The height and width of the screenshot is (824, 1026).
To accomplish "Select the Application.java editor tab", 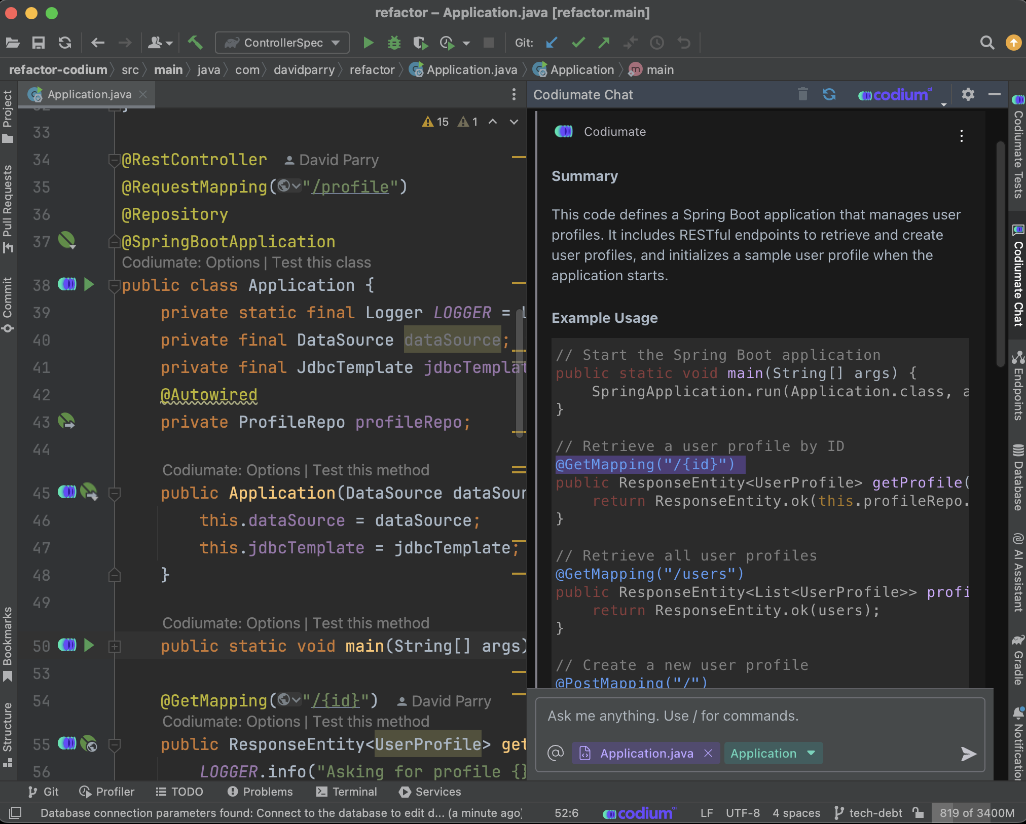I will click(87, 94).
